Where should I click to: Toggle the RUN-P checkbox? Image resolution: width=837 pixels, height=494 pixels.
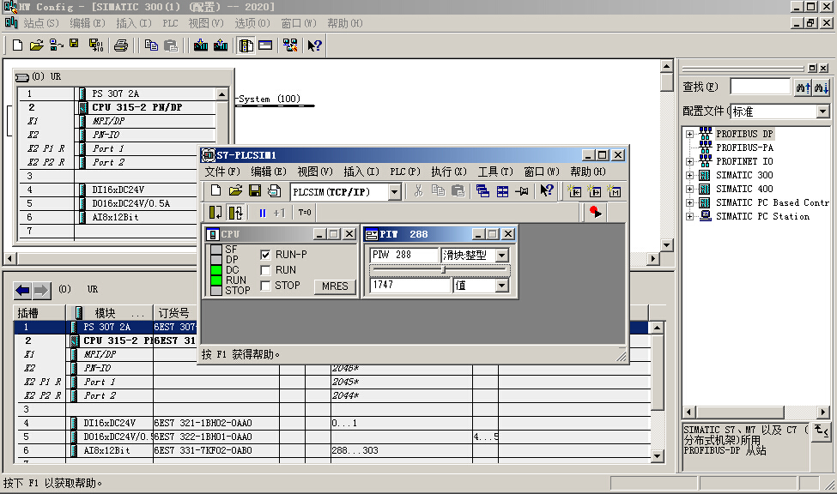[x=266, y=255]
